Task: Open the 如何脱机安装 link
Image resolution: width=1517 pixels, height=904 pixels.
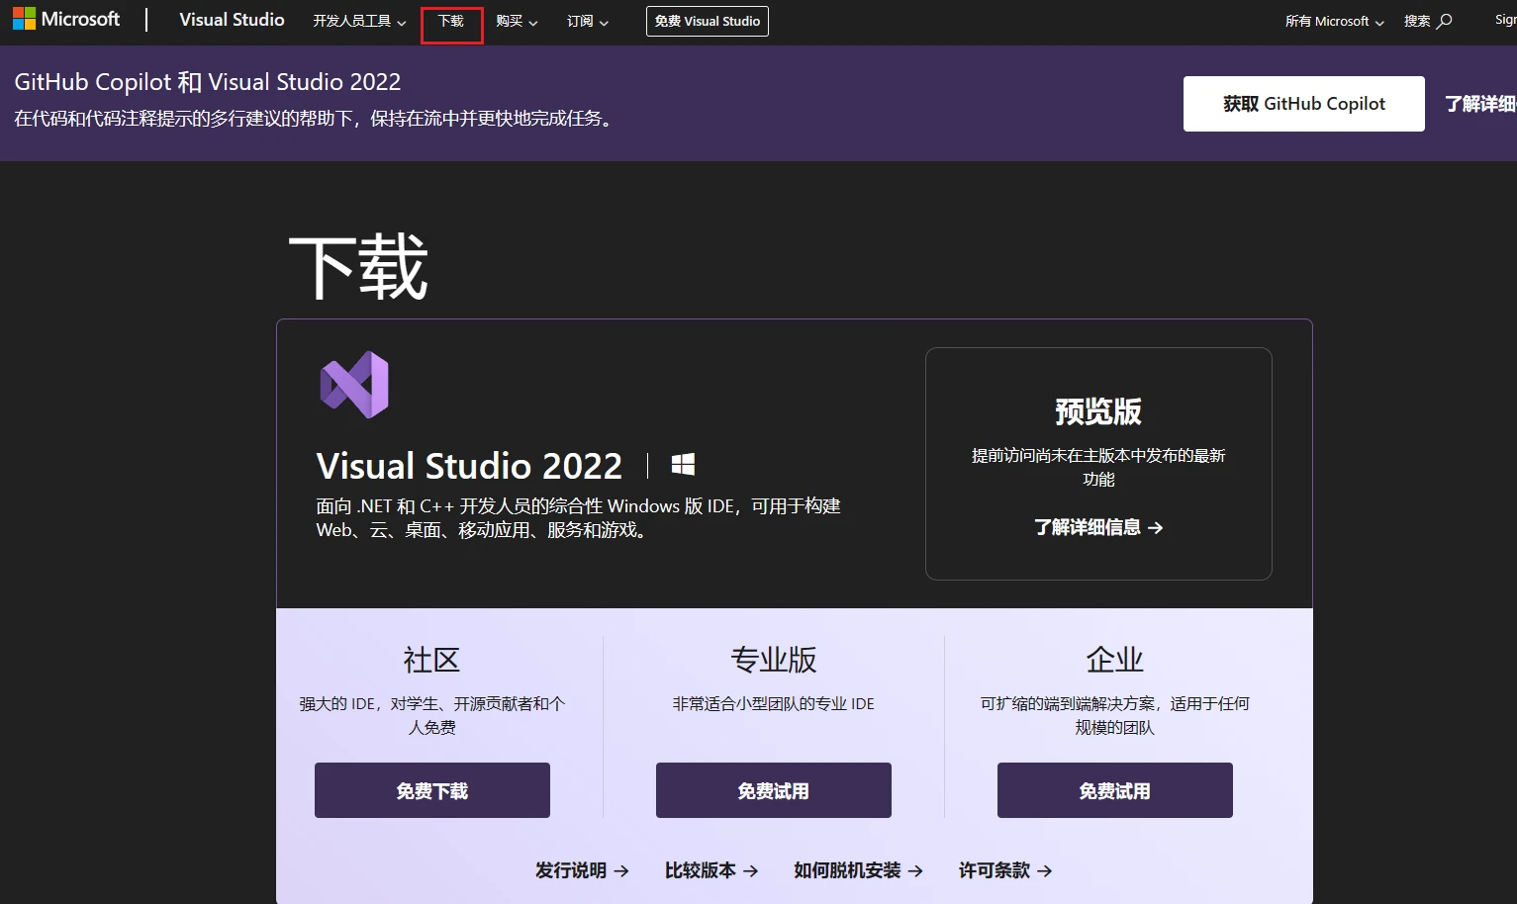Action: tap(858, 870)
